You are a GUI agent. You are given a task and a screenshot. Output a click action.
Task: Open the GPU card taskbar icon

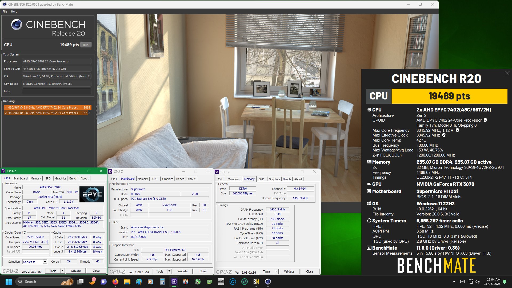(209, 282)
